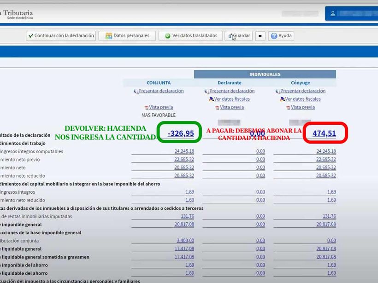The image size is (378, 283).
Task: Click Agencia Tributaria Sede electrónica logo
Action: pyautogui.click(x=17, y=14)
